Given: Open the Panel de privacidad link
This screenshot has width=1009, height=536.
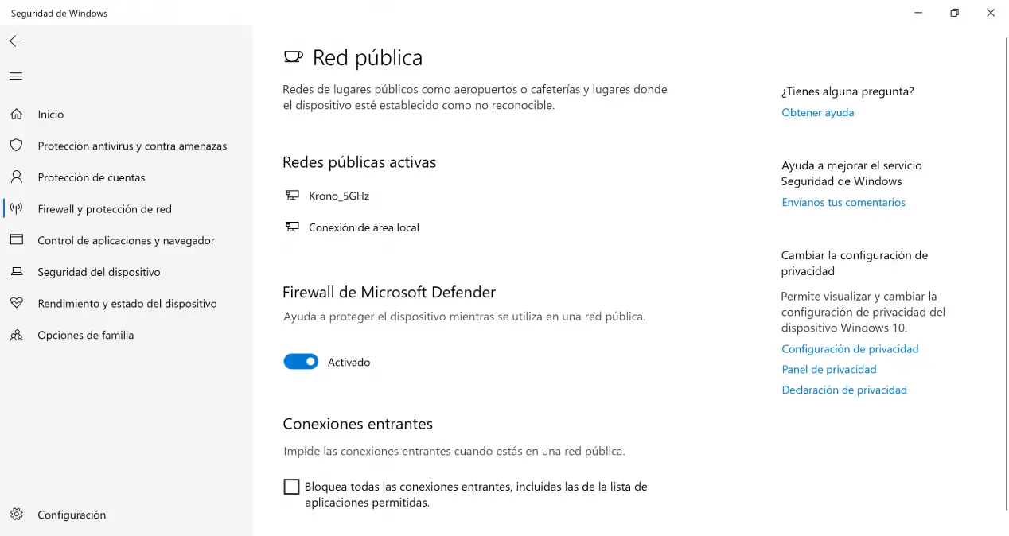Looking at the screenshot, I should (x=828, y=370).
